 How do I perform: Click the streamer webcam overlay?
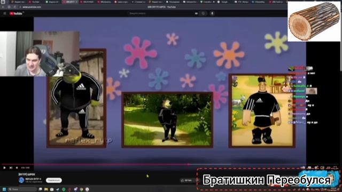[x=40, y=54]
